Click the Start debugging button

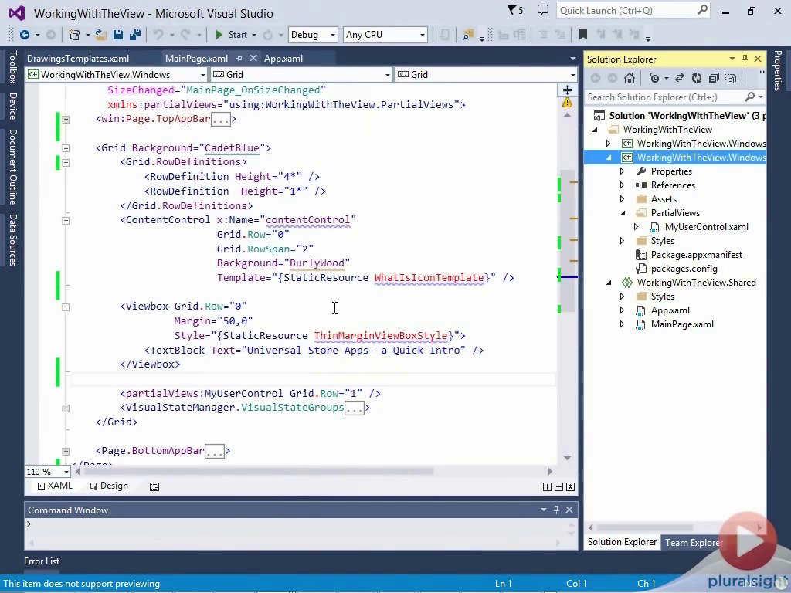click(231, 35)
